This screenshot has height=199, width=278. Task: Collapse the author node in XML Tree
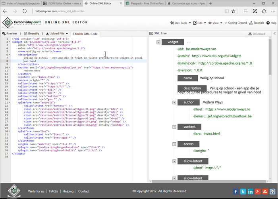(x=174, y=103)
